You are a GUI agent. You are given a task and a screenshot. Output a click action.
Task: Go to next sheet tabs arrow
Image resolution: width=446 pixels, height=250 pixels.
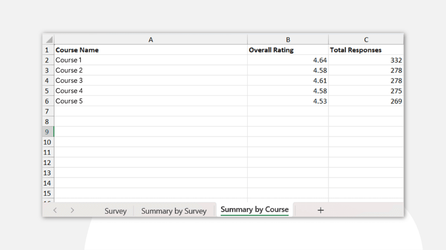pos(72,210)
